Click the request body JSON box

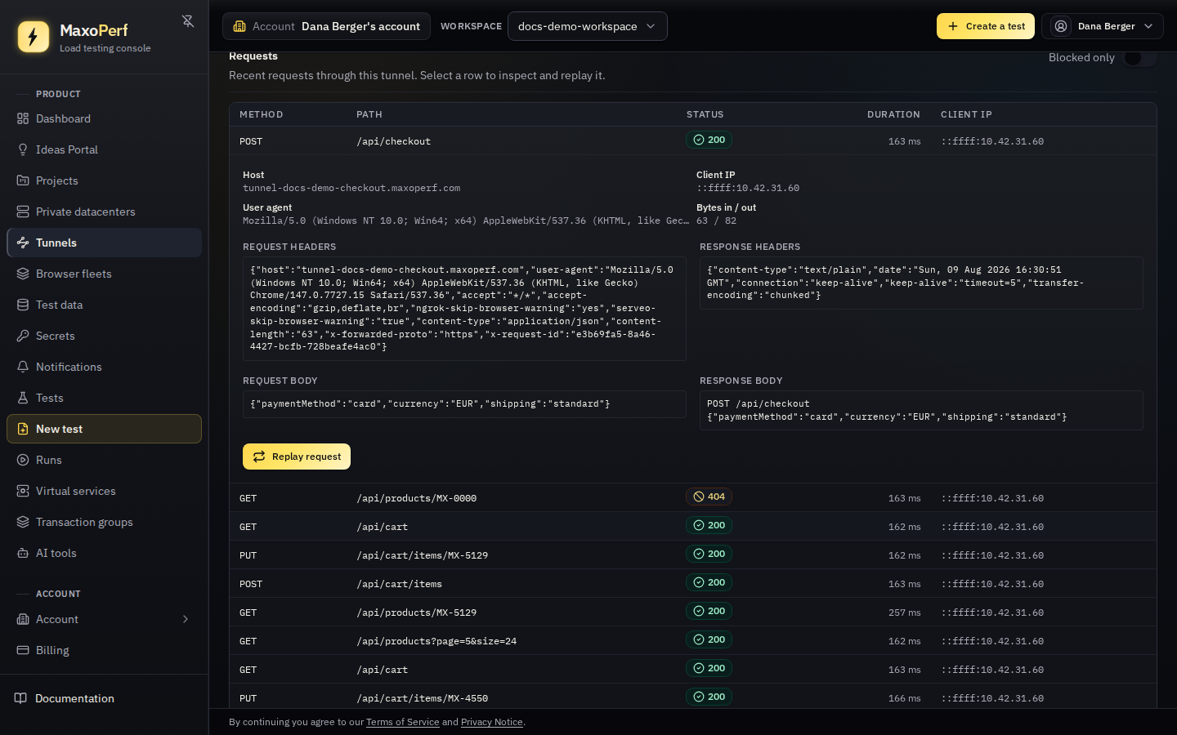464,404
